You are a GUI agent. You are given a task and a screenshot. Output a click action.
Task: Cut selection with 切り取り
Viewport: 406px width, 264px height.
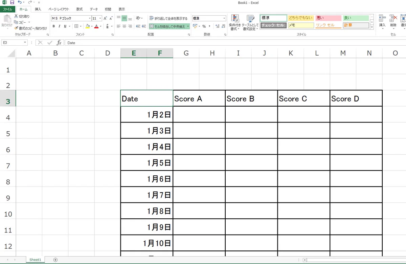[22, 16]
